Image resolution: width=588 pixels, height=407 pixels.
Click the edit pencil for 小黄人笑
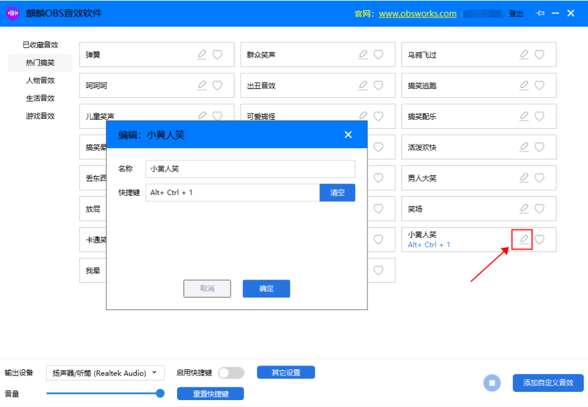(x=524, y=239)
